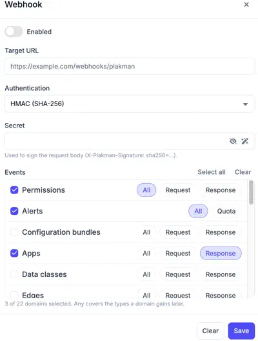
Task: Select Request chip for Permissions
Action: [x=178, y=190]
